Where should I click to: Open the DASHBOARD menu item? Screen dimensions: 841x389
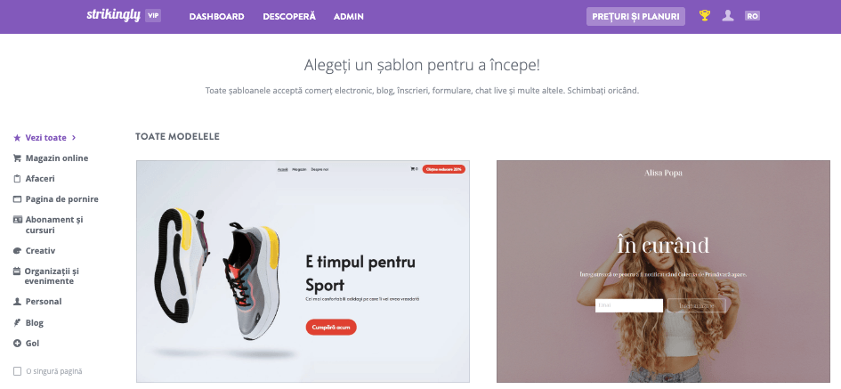[x=216, y=17]
